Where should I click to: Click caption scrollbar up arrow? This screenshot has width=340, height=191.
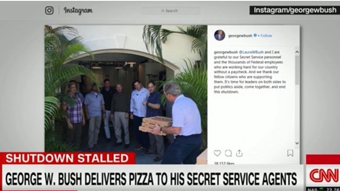(297, 52)
